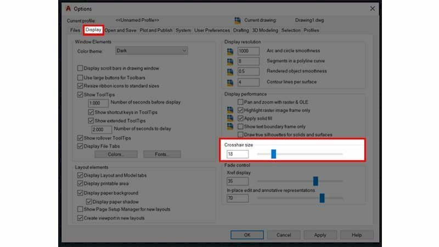This screenshot has height=247, width=439.
Task: Click the Xref display fade slider handle
Action: coord(316,181)
